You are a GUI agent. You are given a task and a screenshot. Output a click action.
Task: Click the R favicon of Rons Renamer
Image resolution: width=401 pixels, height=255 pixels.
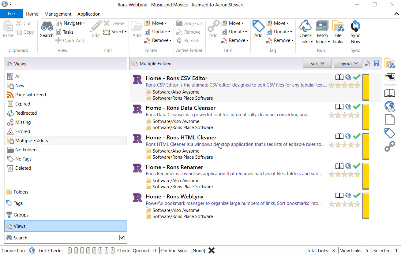coord(137,168)
